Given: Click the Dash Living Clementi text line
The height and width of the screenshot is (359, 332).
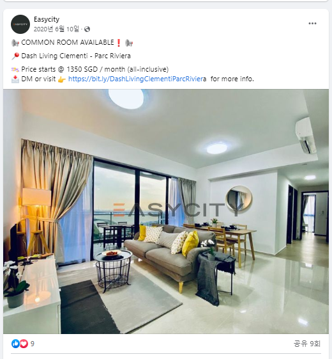Looking at the screenshot, I should 76,56.
